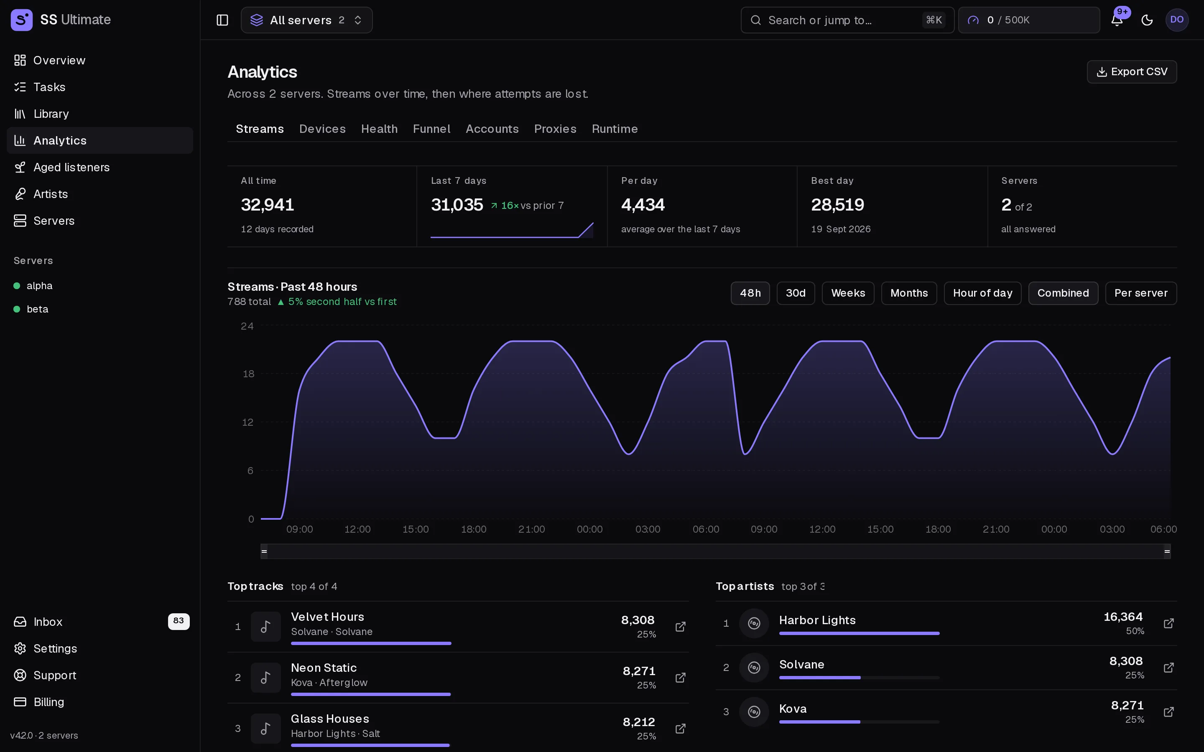This screenshot has width=1204, height=752.
Task: Open the Runtime tab
Action: click(615, 129)
